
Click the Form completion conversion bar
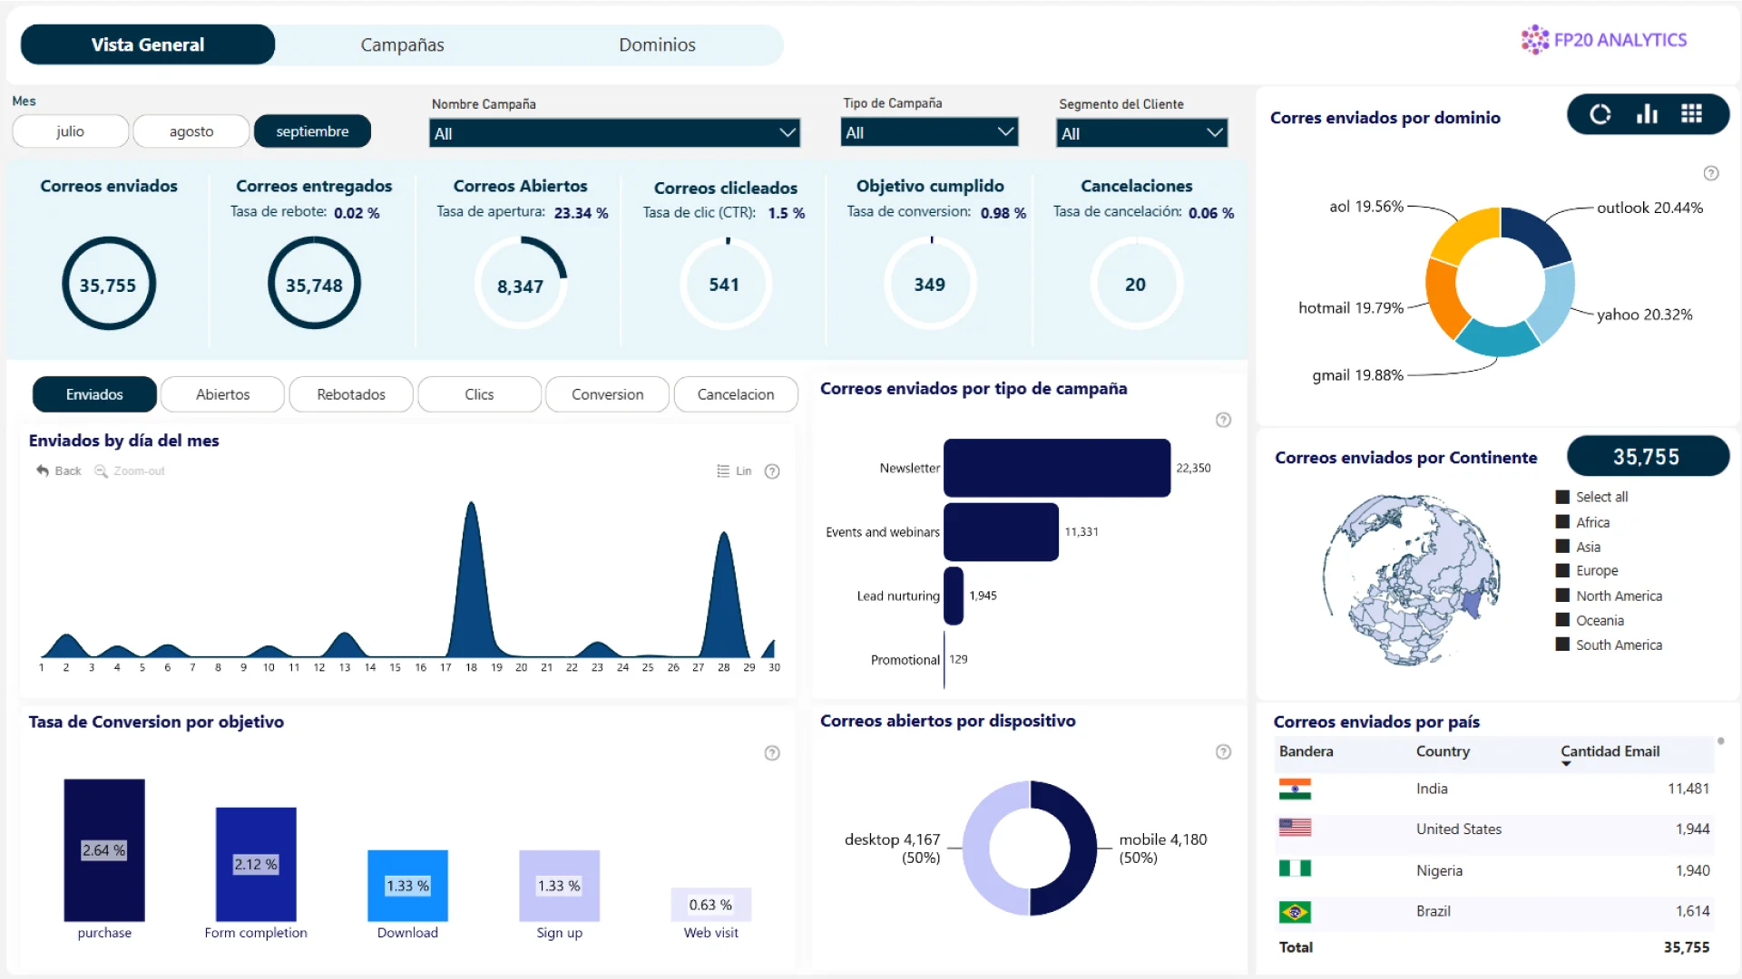tap(256, 864)
